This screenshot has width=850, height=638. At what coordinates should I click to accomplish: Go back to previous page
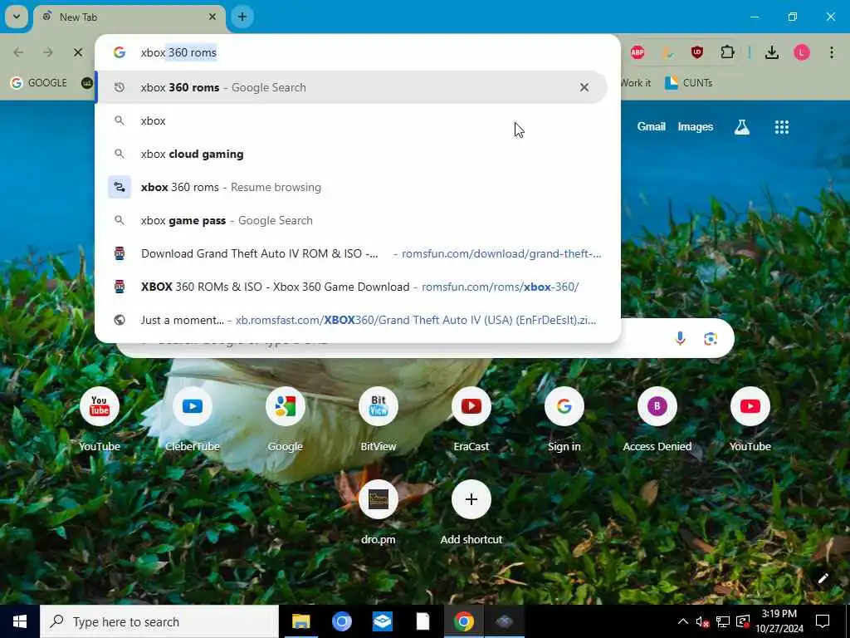[18, 52]
